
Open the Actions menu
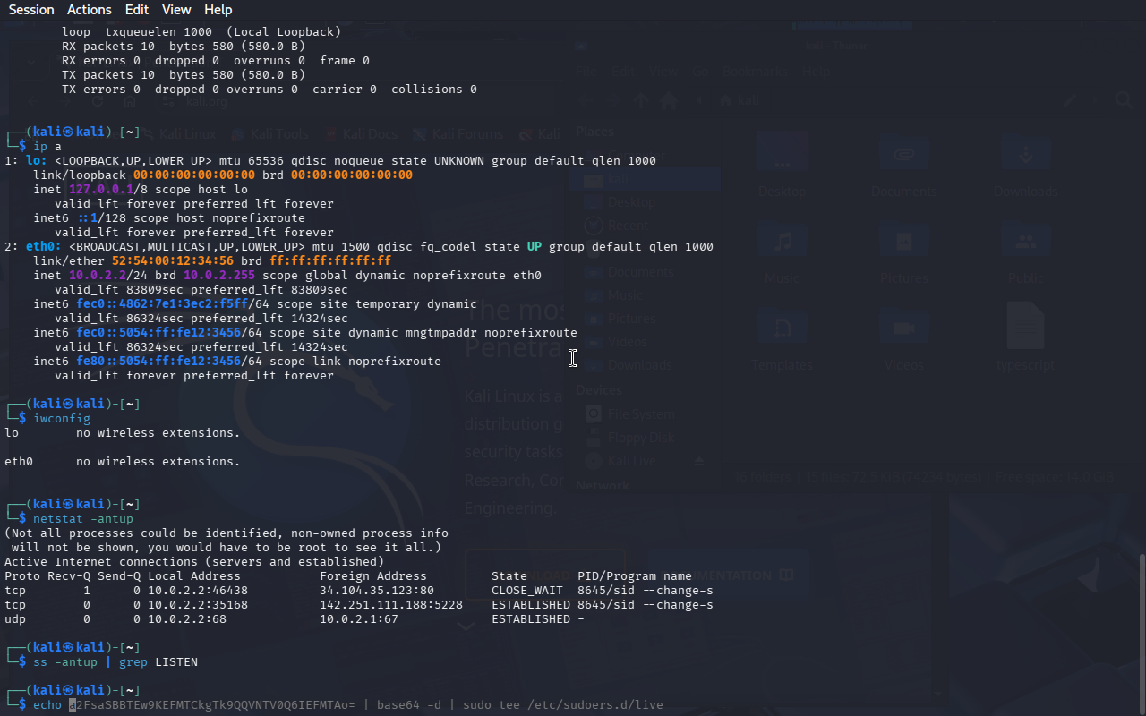point(90,10)
